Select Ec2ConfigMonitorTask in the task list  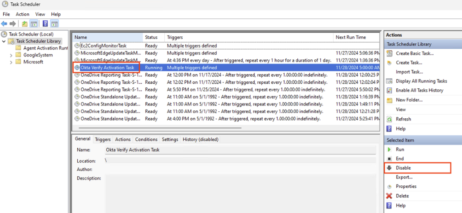tap(226, 46)
